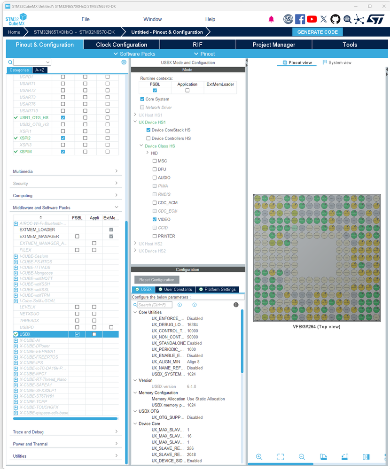Click download icon beside X-CUBE-AI
Screen dimensions: 390x469
16,340
